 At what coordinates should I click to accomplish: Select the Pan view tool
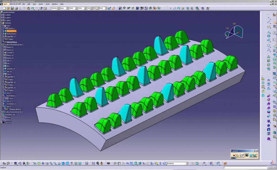(x=43, y=163)
